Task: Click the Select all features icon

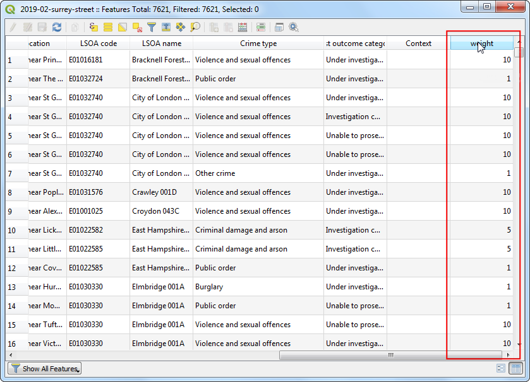Action: click(108, 27)
